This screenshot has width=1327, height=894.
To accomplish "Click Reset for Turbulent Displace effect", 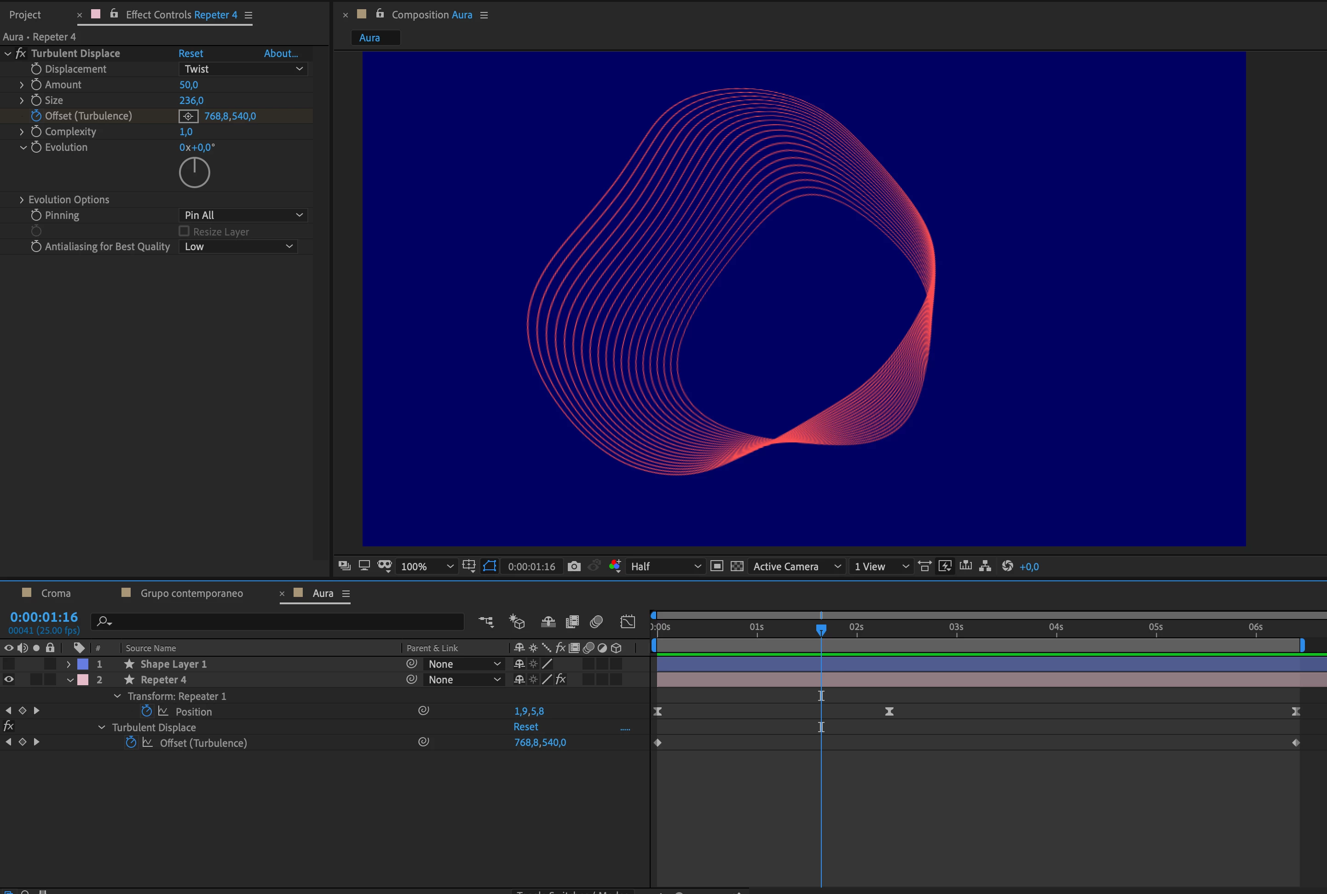I will (190, 53).
